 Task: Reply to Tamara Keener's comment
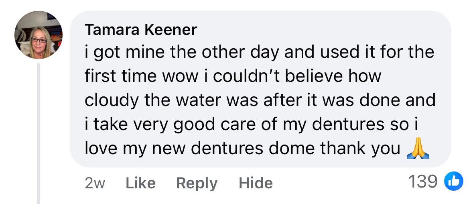pyautogui.click(x=197, y=183)
